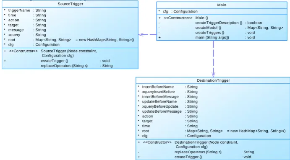The image size is (290, 160).
Task: Select the xqueryInsertBefore attribute
Action: pos(158,92)
